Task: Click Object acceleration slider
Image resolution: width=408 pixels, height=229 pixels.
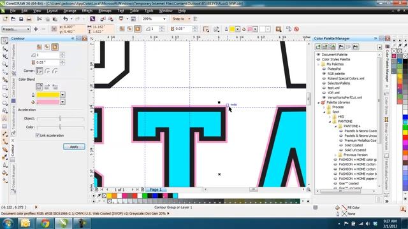Action: point(61,118)
